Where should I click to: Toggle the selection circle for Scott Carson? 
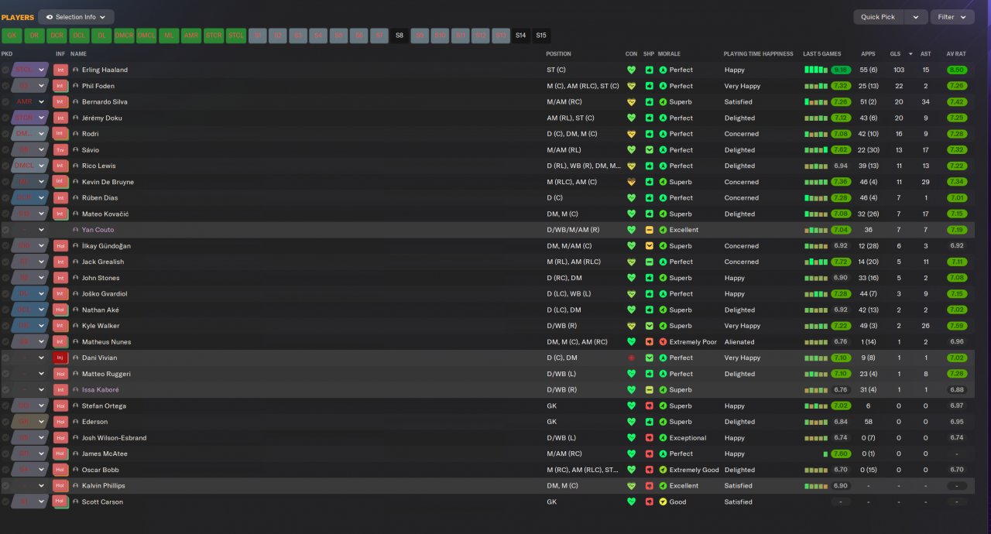5,501
